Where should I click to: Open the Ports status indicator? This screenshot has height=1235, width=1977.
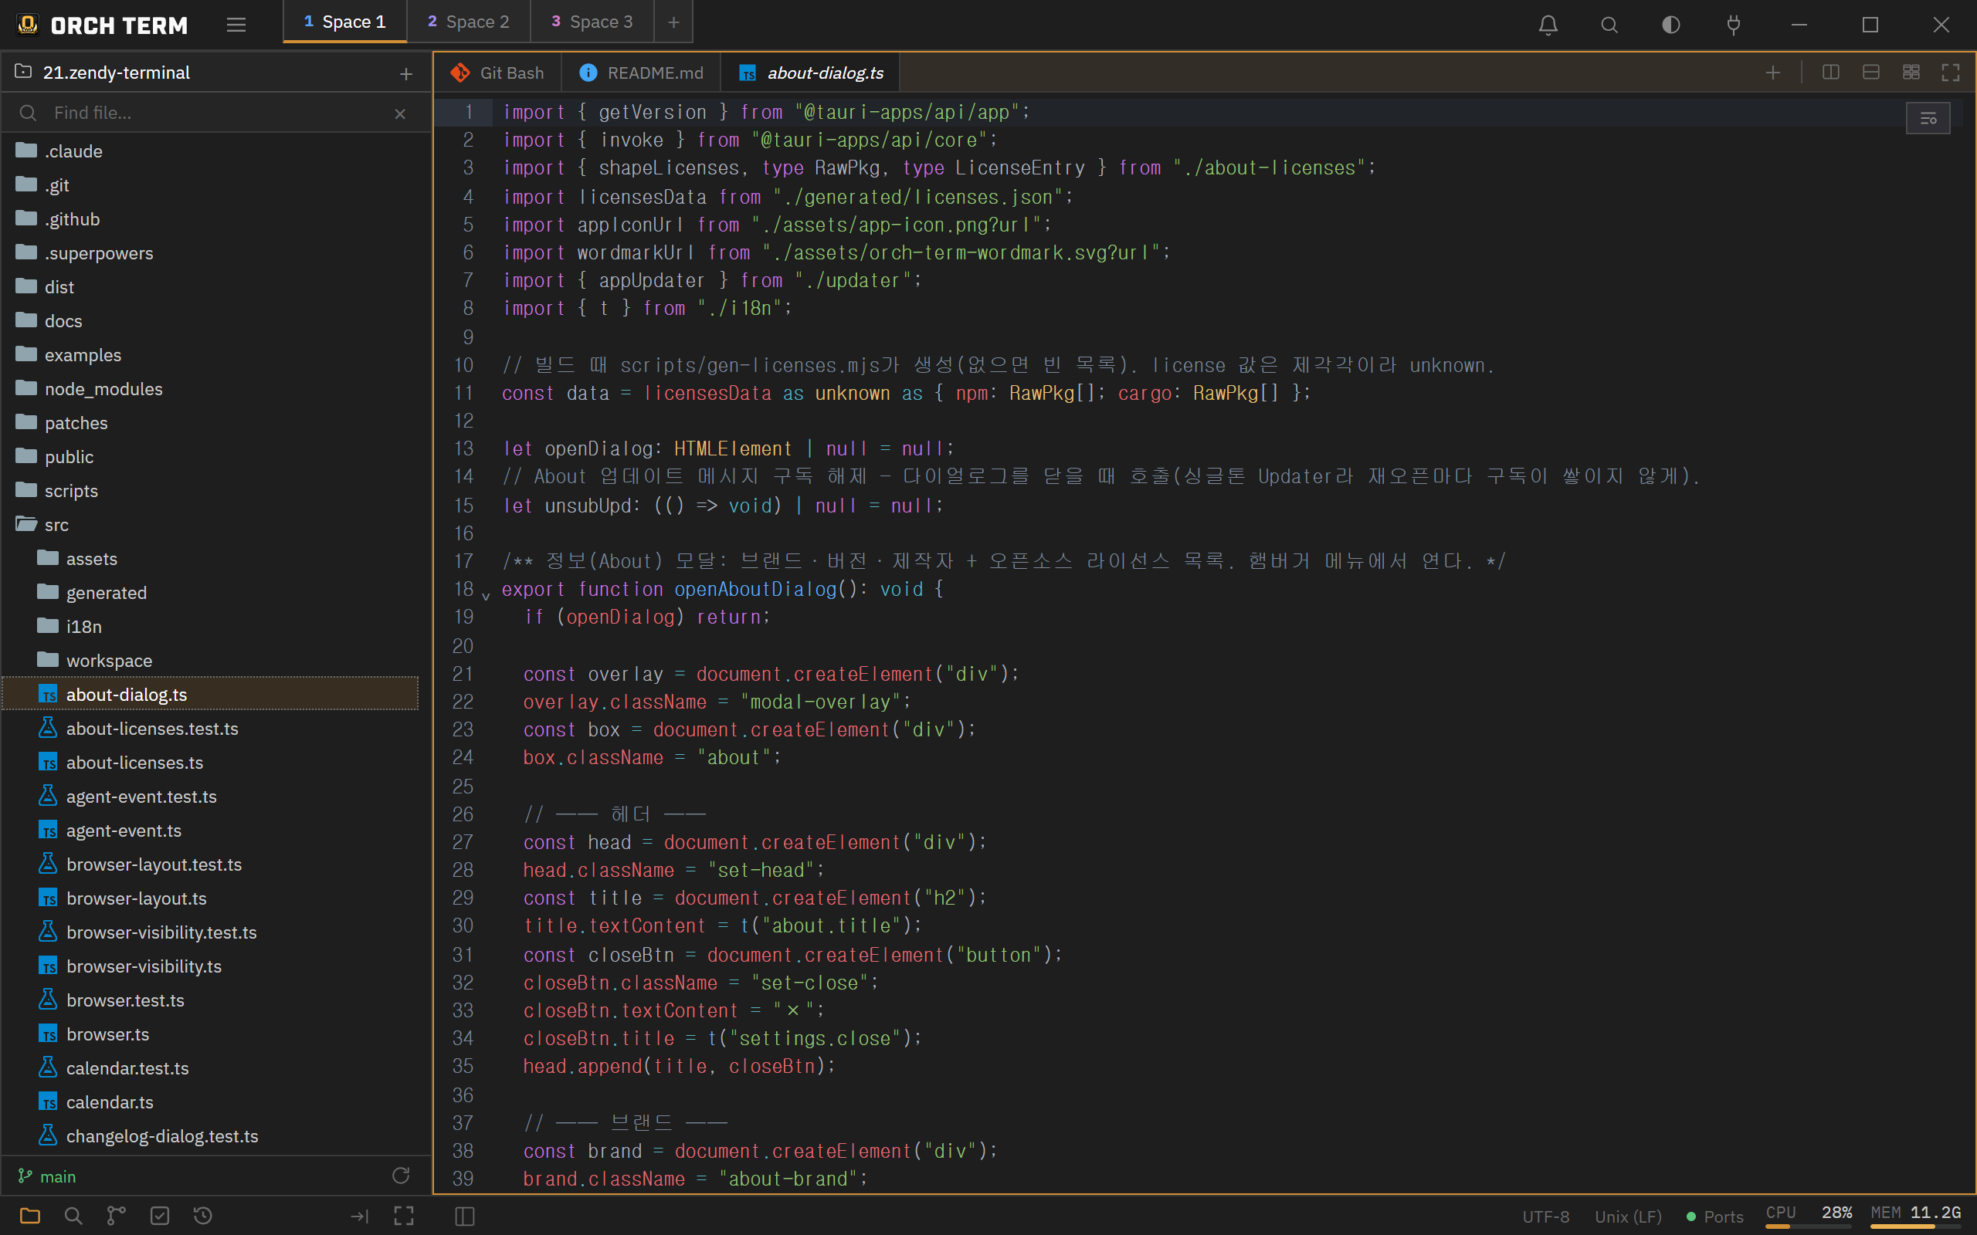point(1714,1216)
